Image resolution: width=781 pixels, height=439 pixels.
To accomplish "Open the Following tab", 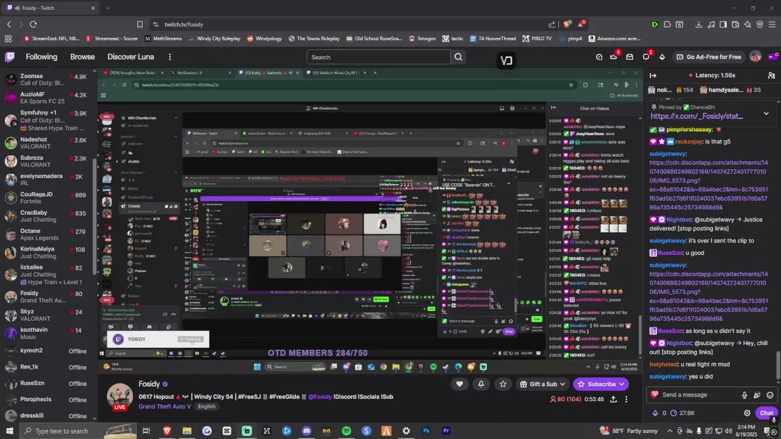I will (41, 57).
